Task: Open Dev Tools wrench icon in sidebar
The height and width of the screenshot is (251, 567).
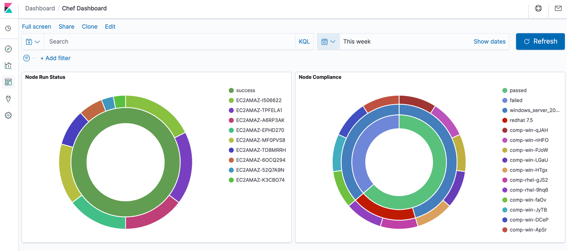Action: click(x=8, y=99)
